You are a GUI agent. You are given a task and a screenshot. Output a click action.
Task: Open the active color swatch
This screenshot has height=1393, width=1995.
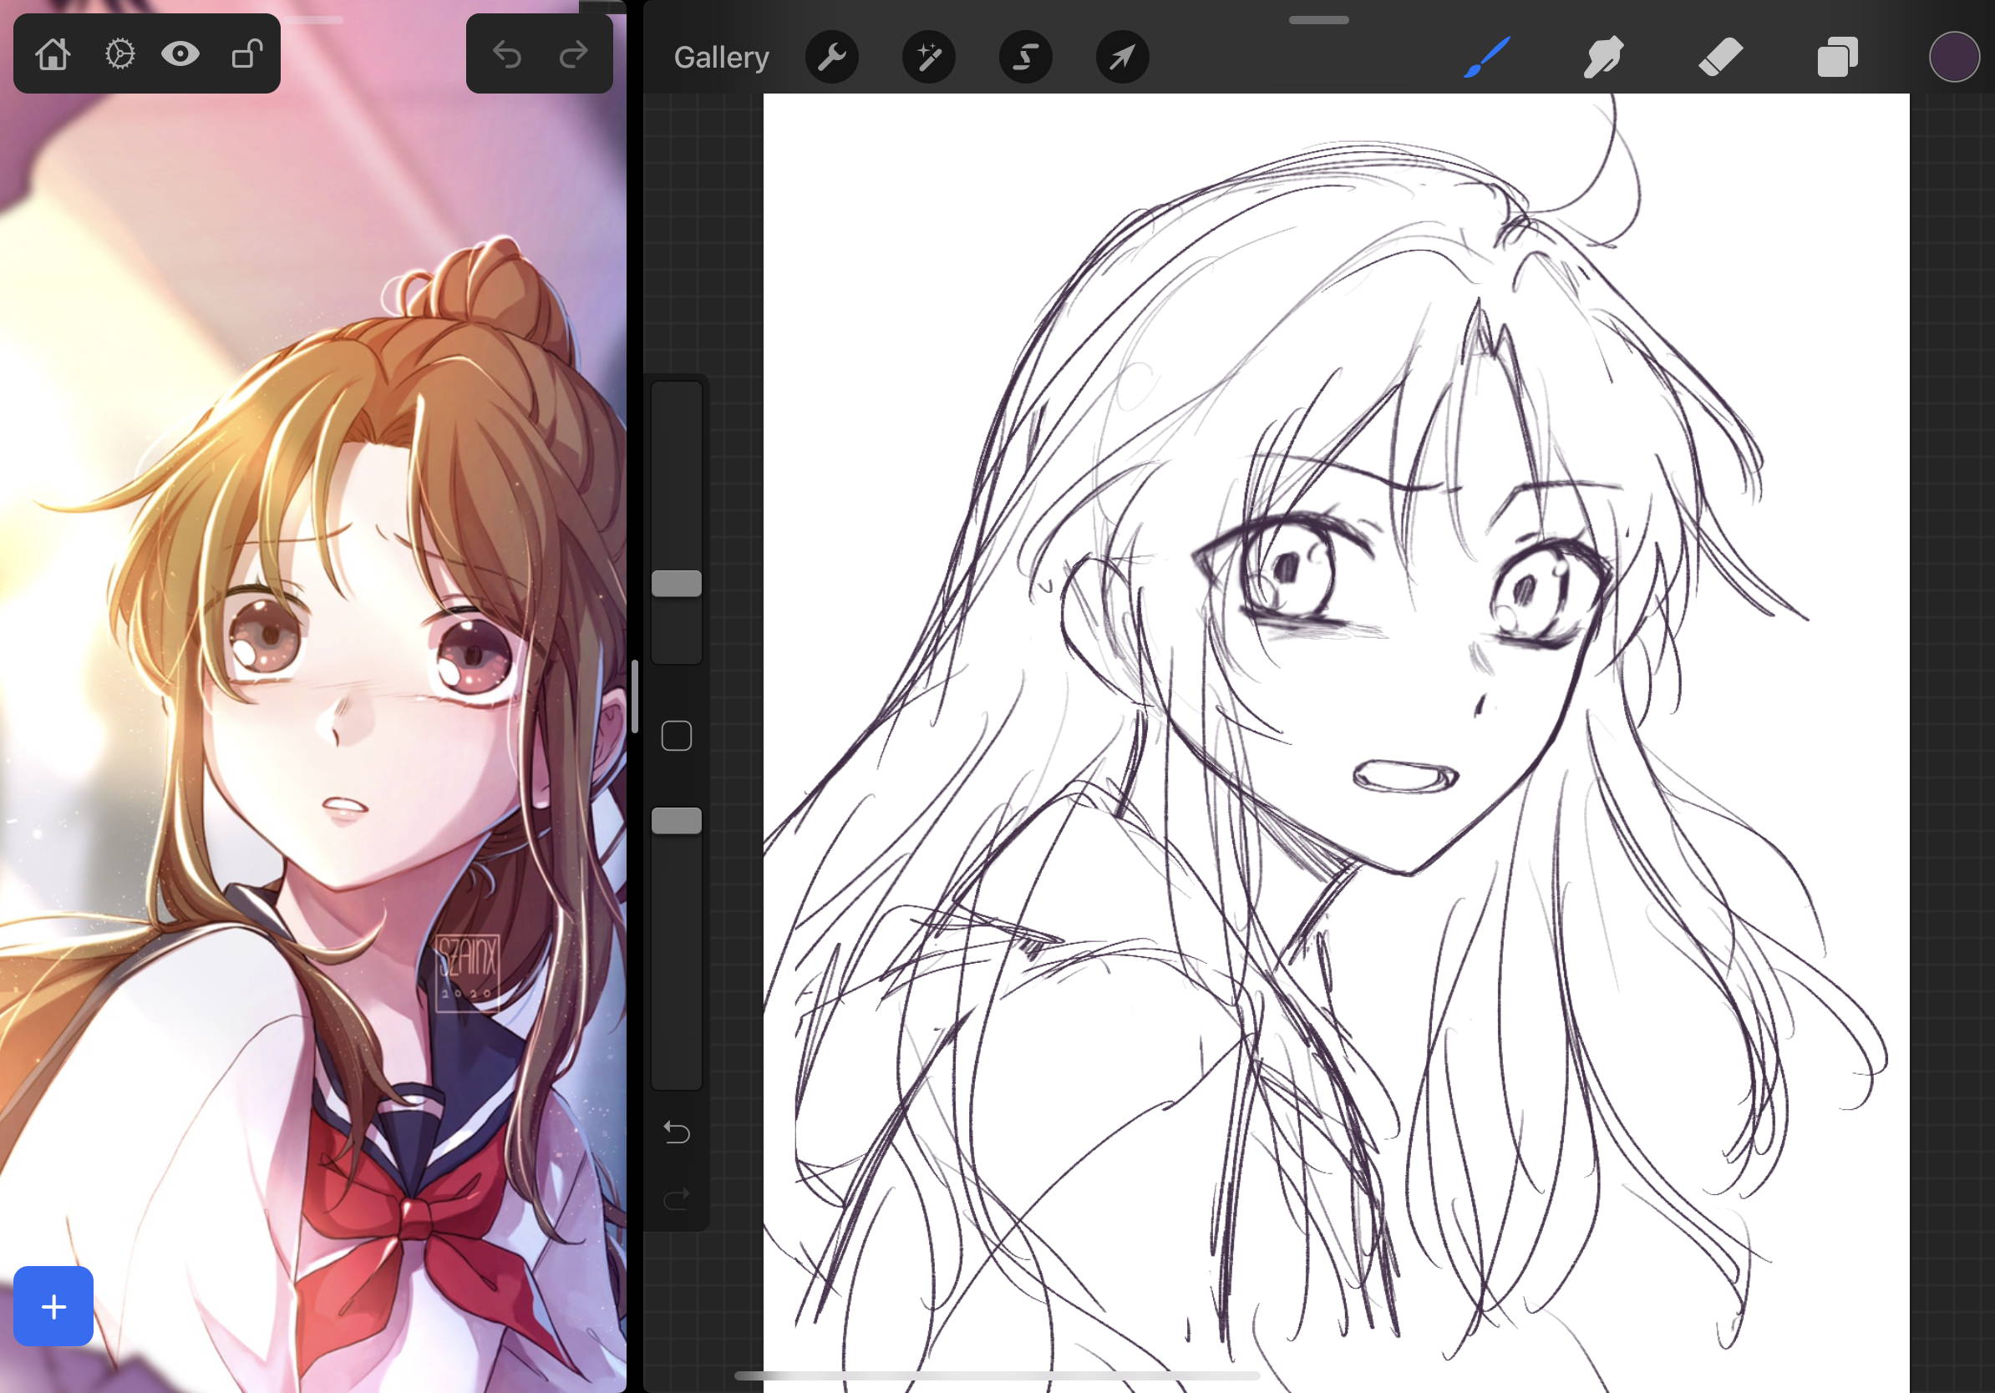click(1953, 58)
